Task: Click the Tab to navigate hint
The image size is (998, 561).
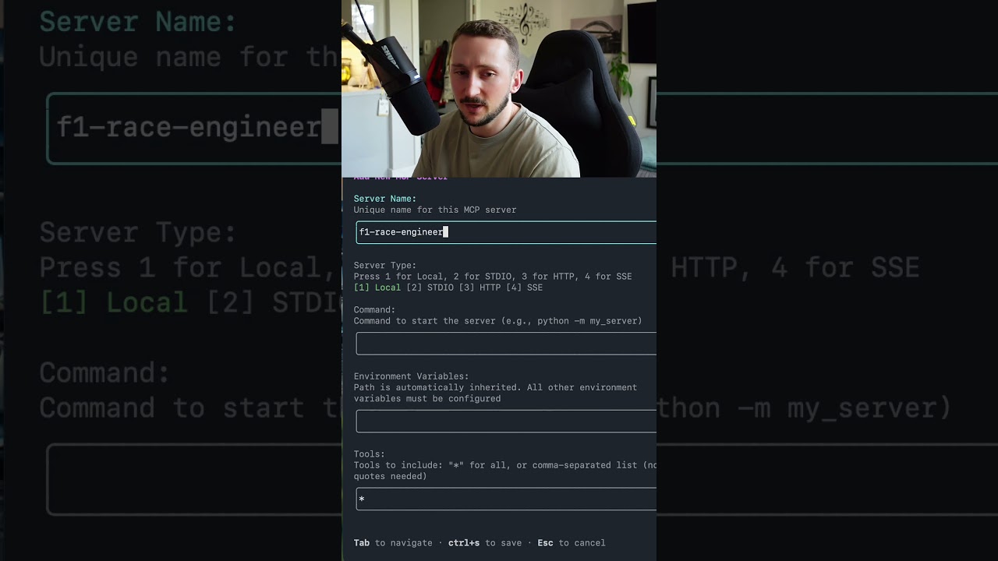Action: [393, 543]
